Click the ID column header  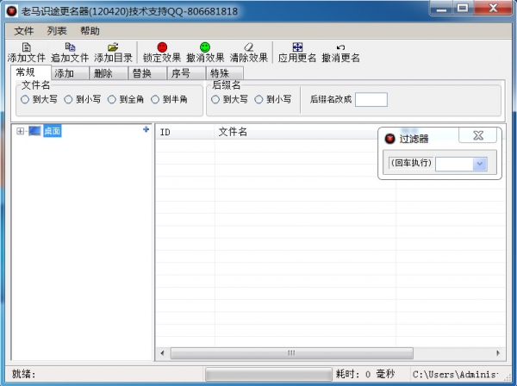[185, 132]
